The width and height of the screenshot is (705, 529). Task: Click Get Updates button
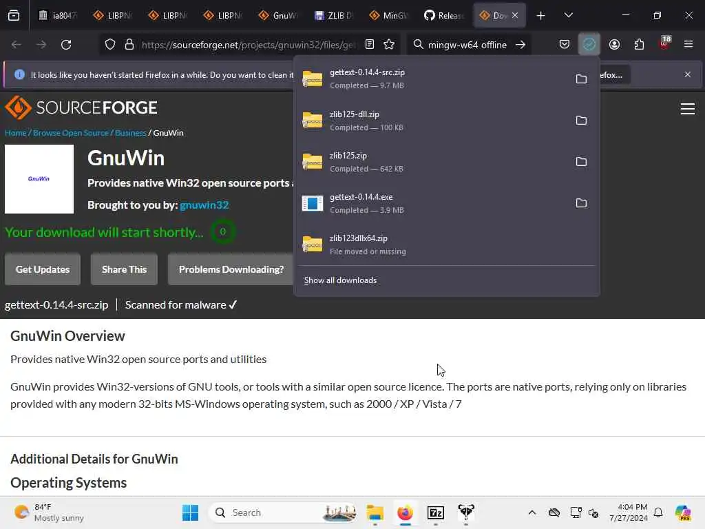[x=43, y=269]
